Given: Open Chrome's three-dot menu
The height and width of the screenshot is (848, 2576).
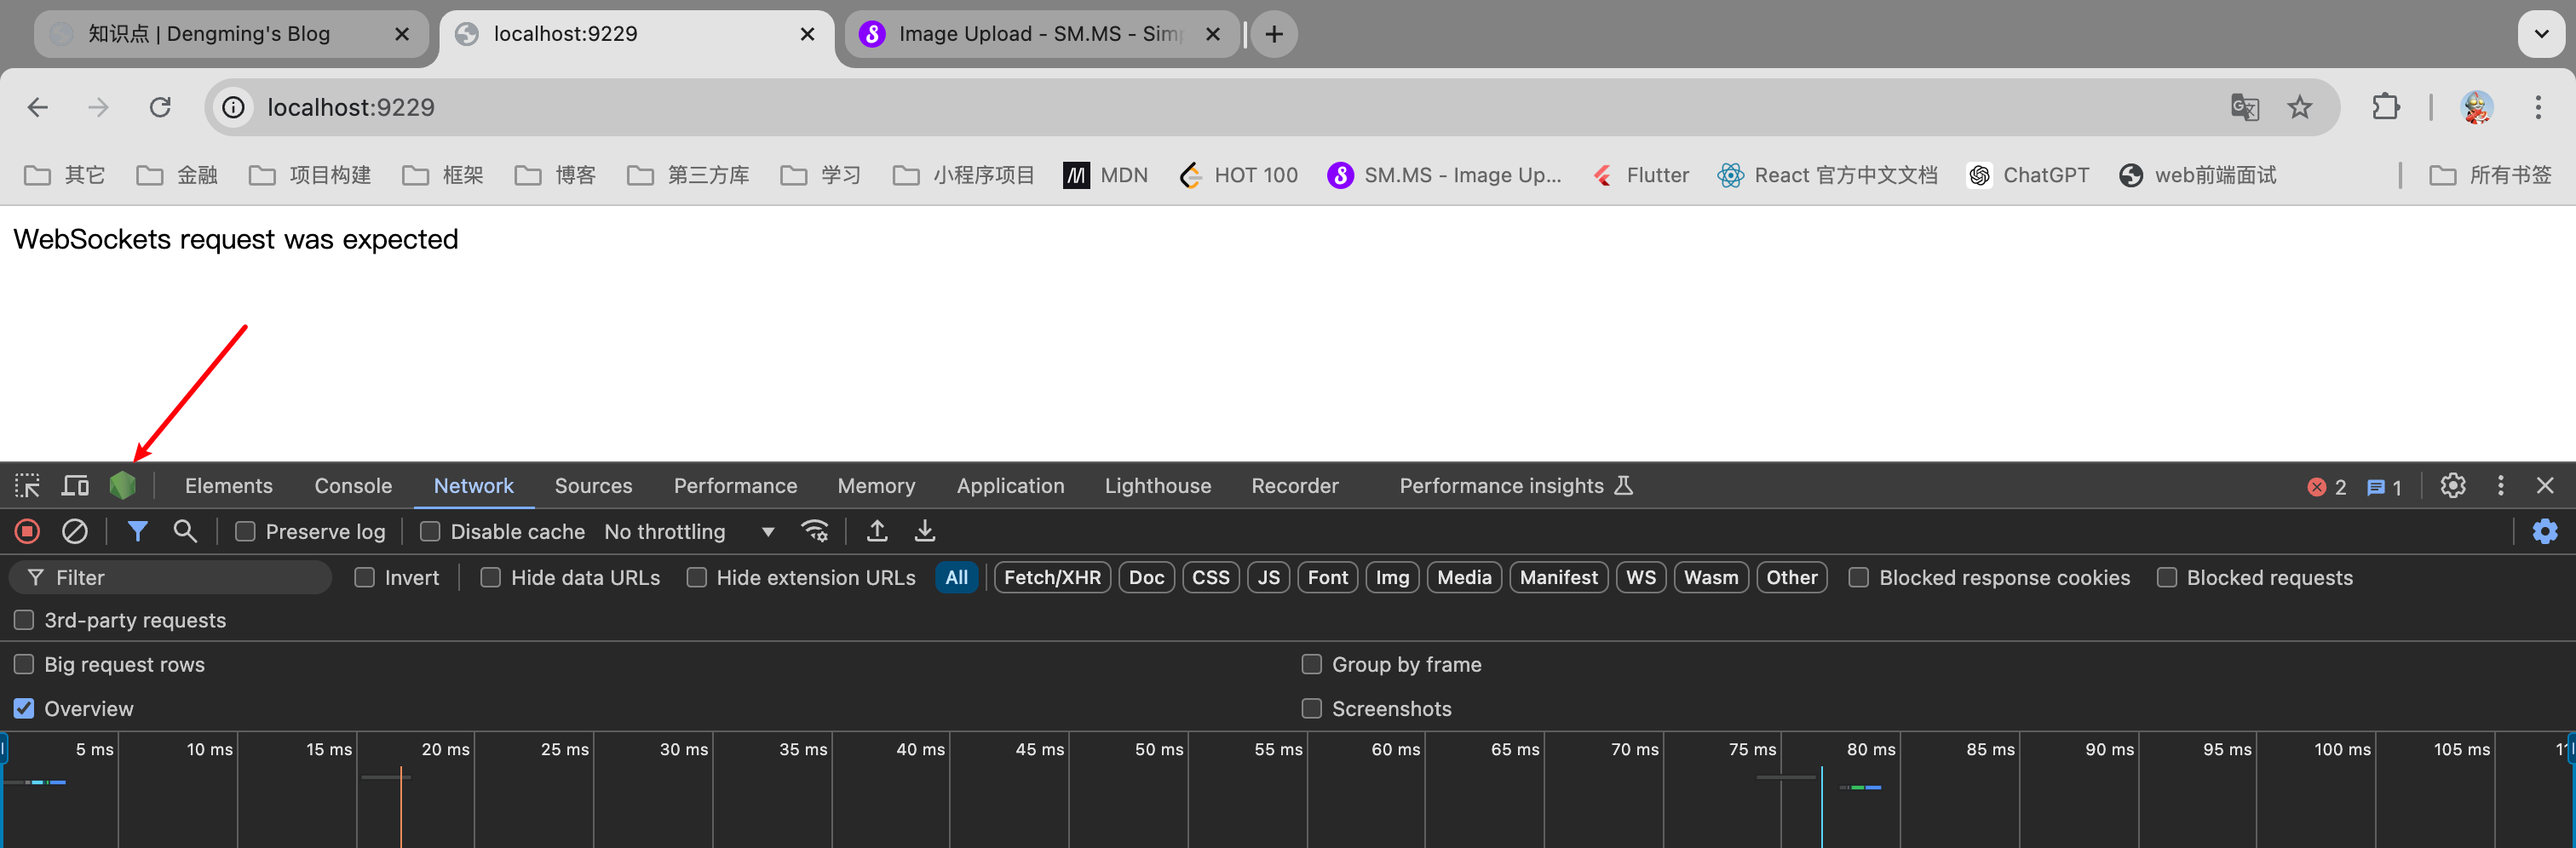Looking at the screenshot, I should point(2538,107).
